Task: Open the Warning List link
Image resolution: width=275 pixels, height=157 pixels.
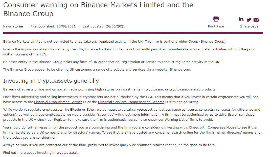Action: point(174,120)
